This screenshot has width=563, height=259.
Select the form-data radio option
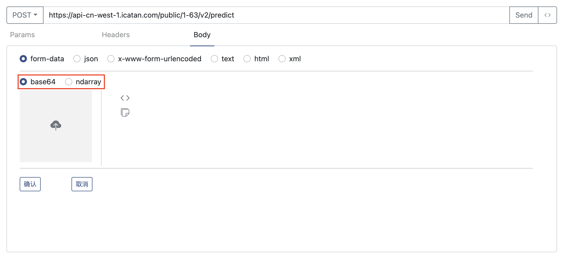click(x=23, y=59)
